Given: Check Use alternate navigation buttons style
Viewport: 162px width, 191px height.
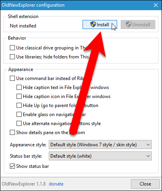Looking at the screenshot, I should (x=19, y=124).
